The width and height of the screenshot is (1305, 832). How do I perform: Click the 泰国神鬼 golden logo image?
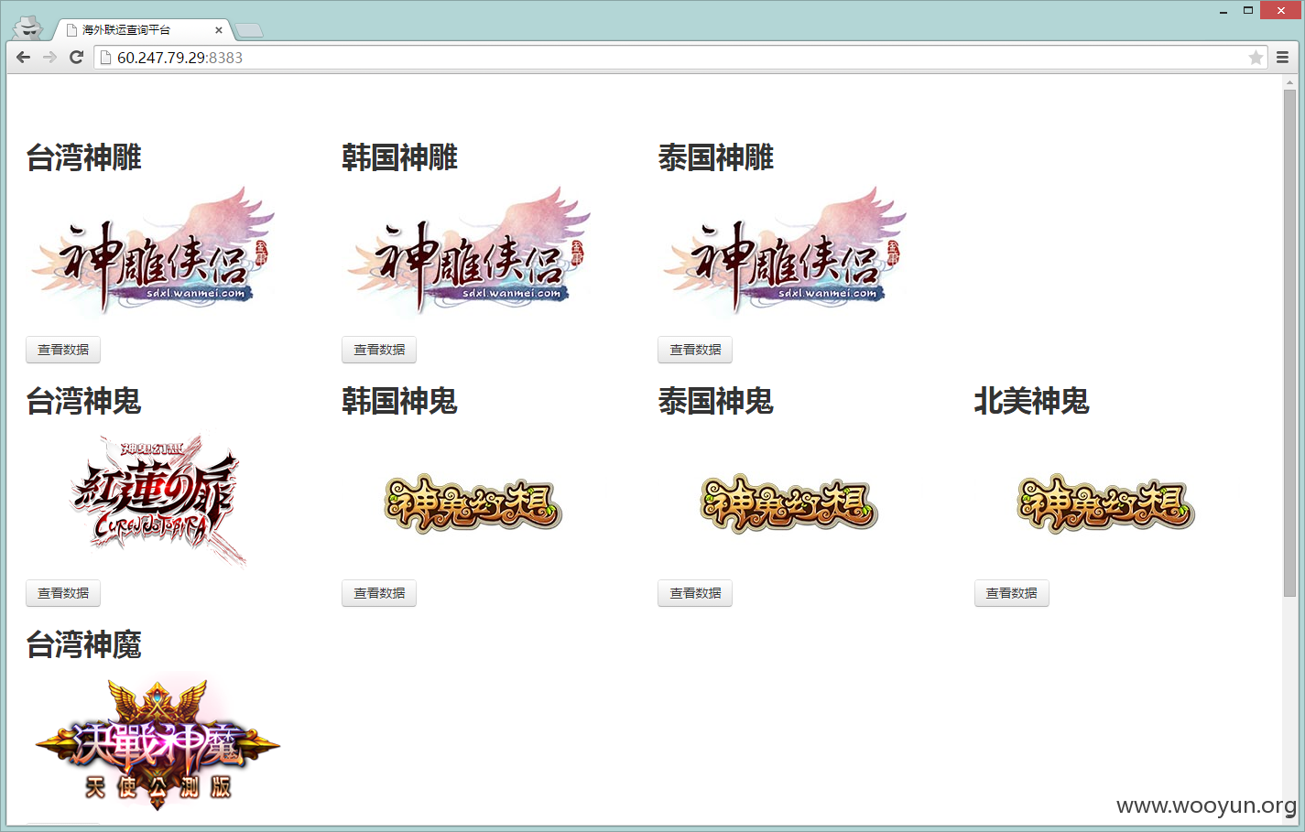tap(789, 503)
